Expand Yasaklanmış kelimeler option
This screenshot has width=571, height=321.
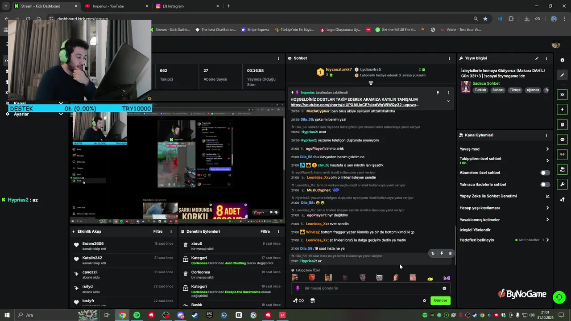pyautogui.click(x=547, y=219)
